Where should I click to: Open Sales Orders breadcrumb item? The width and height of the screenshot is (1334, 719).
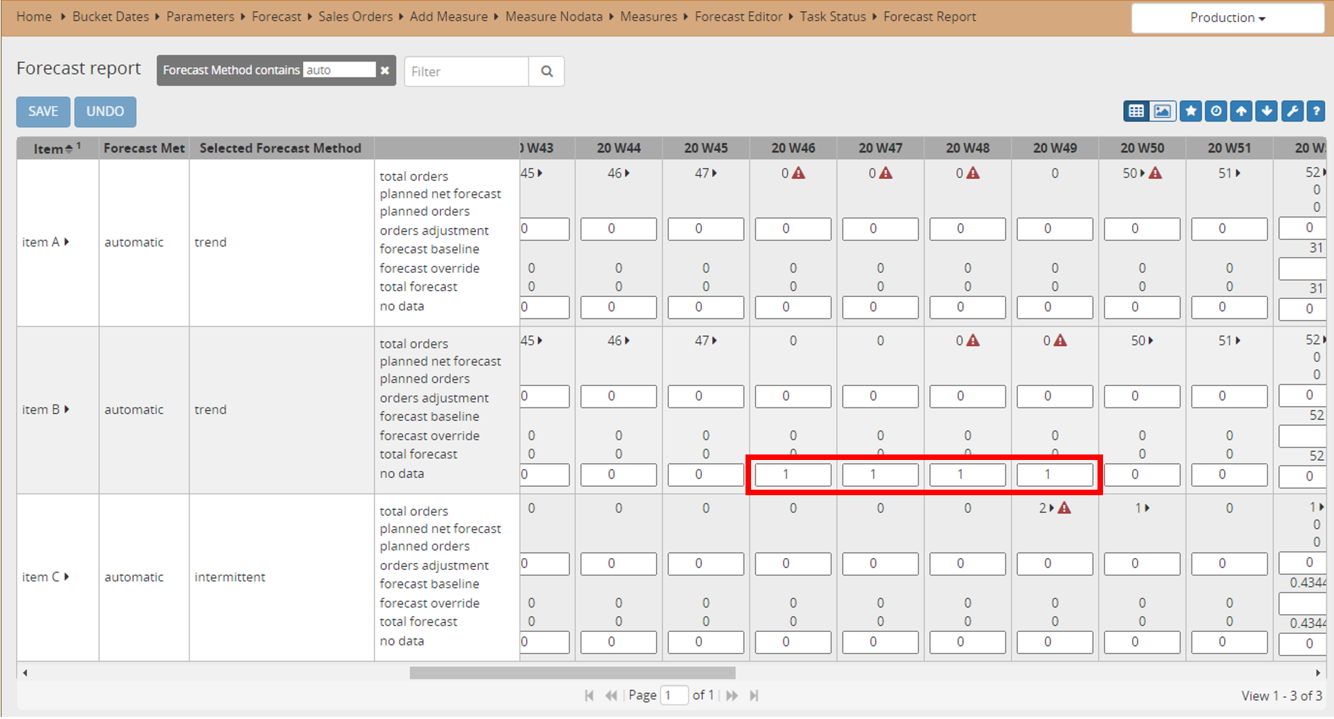click(355, 17)
